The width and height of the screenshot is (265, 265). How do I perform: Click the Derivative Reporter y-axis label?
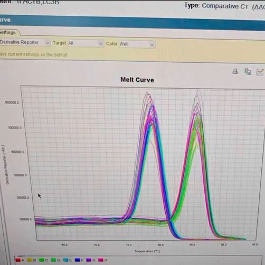[5, 165]
